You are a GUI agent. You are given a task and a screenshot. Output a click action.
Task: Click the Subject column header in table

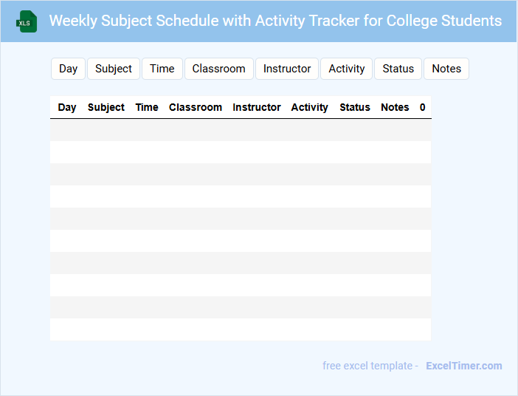106,107
